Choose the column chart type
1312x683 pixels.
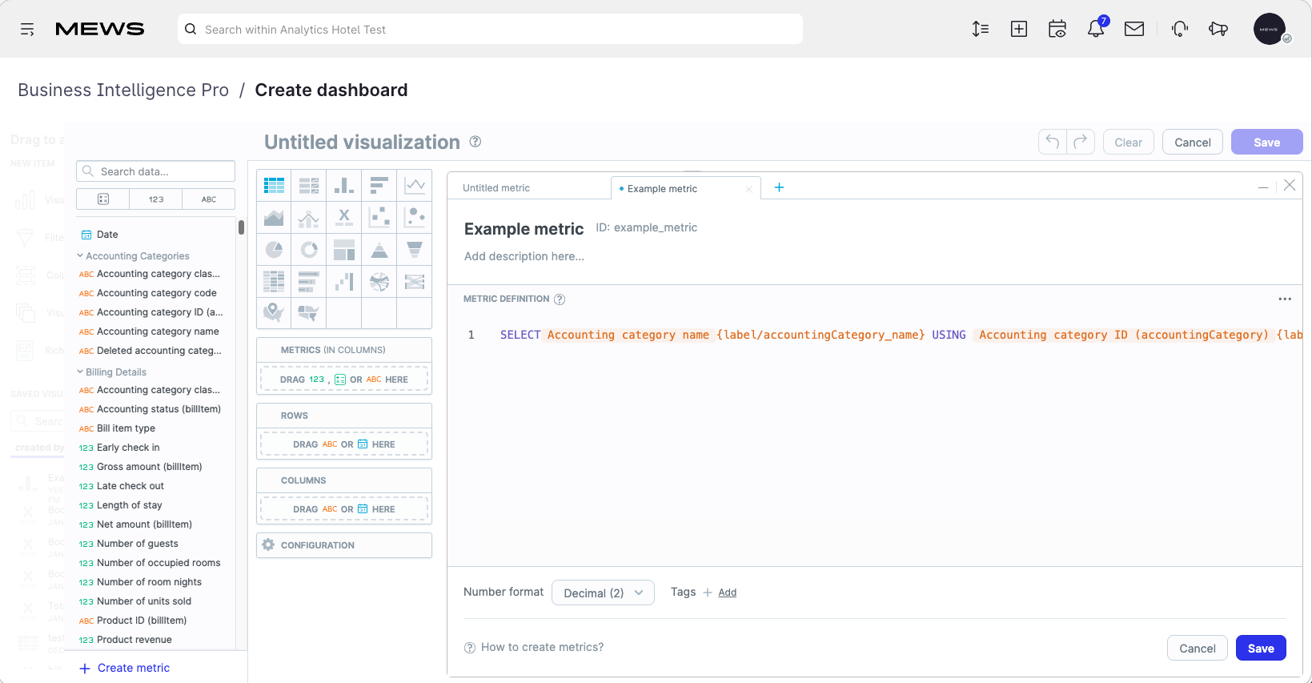344,186
